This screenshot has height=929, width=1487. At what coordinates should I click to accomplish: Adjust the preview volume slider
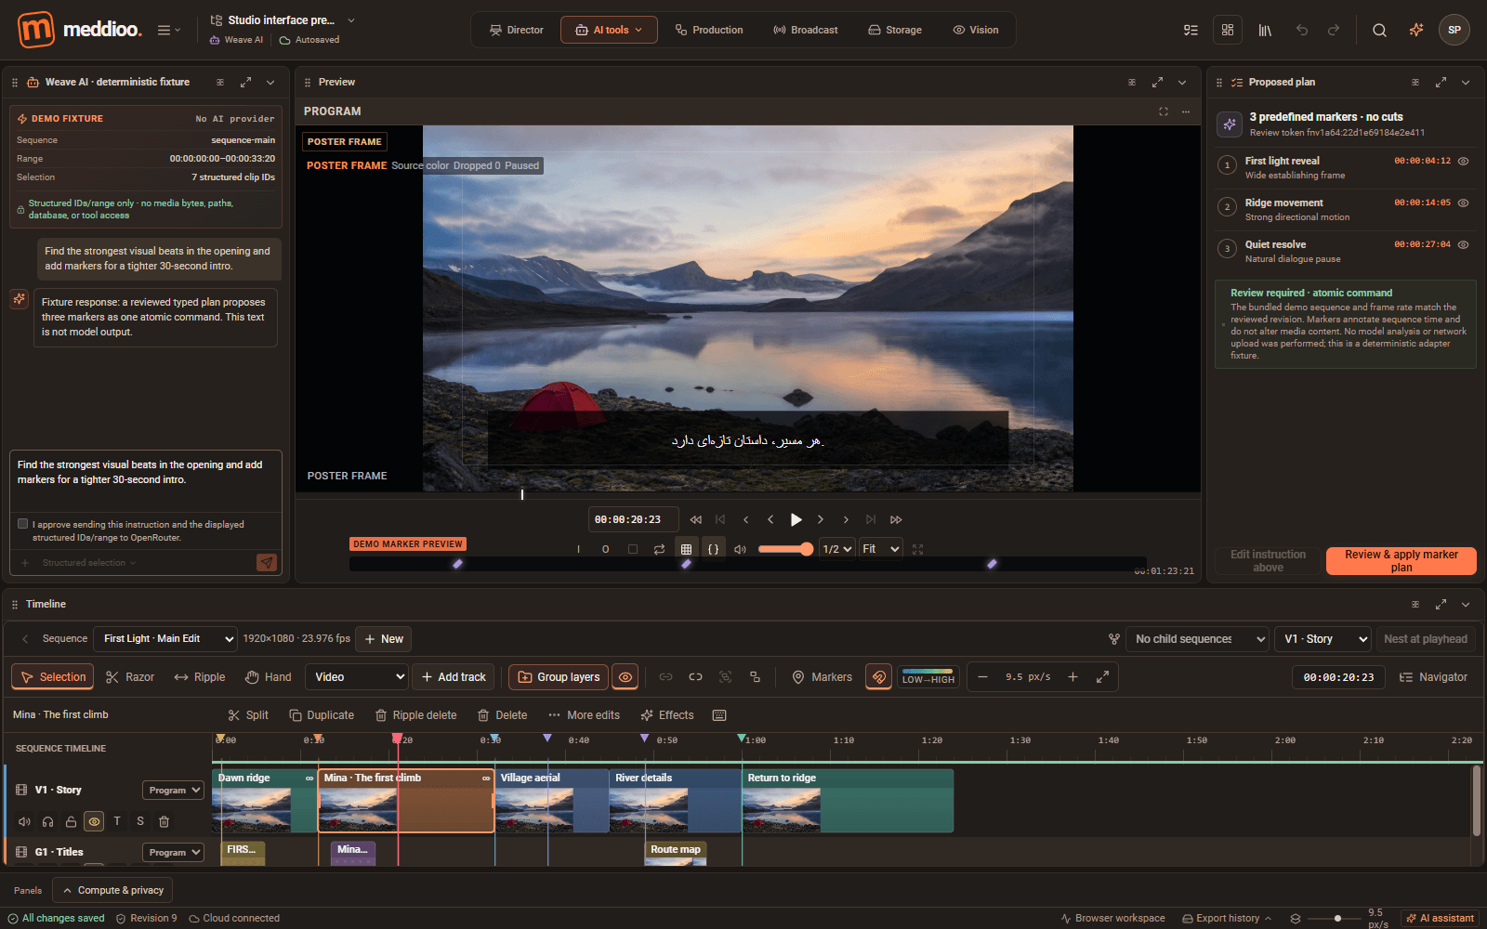[785, 549]
